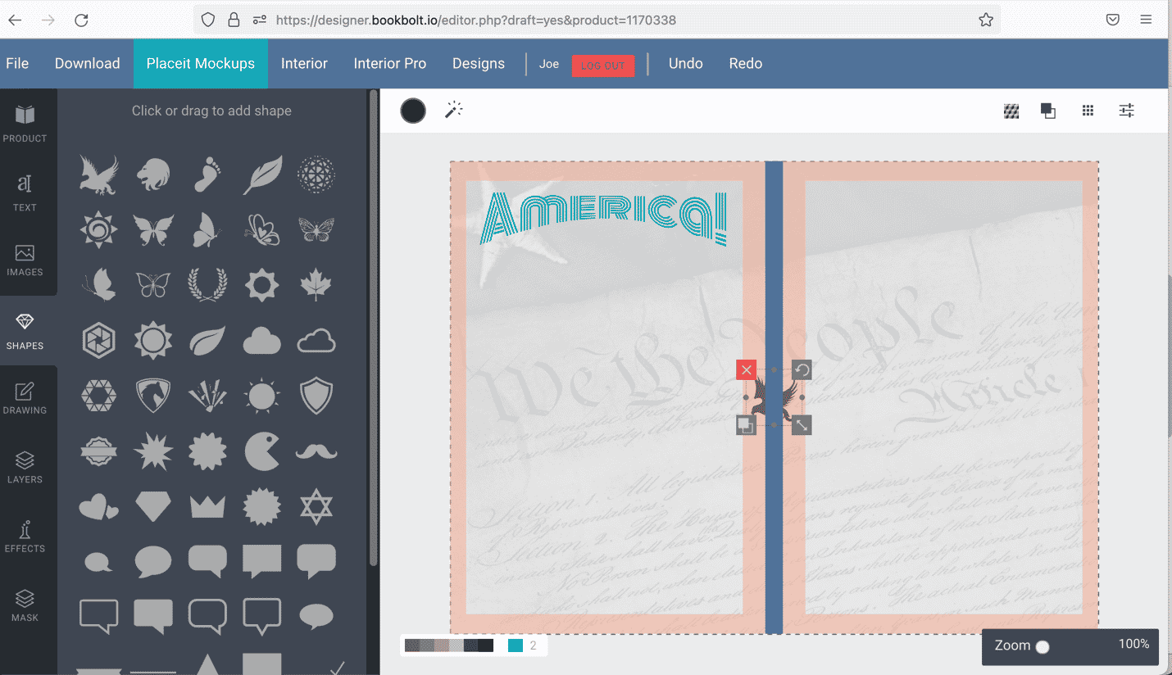Click Undo
This screenshot has height=675, width=1172.
686,63
